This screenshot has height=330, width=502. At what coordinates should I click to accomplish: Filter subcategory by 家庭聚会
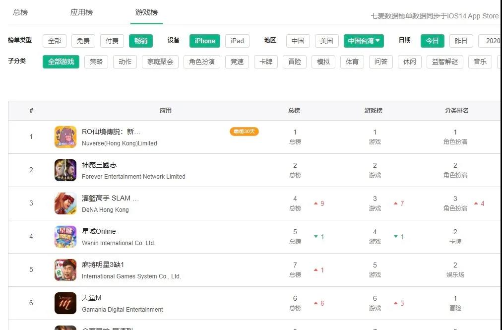(x=160, y=62)
